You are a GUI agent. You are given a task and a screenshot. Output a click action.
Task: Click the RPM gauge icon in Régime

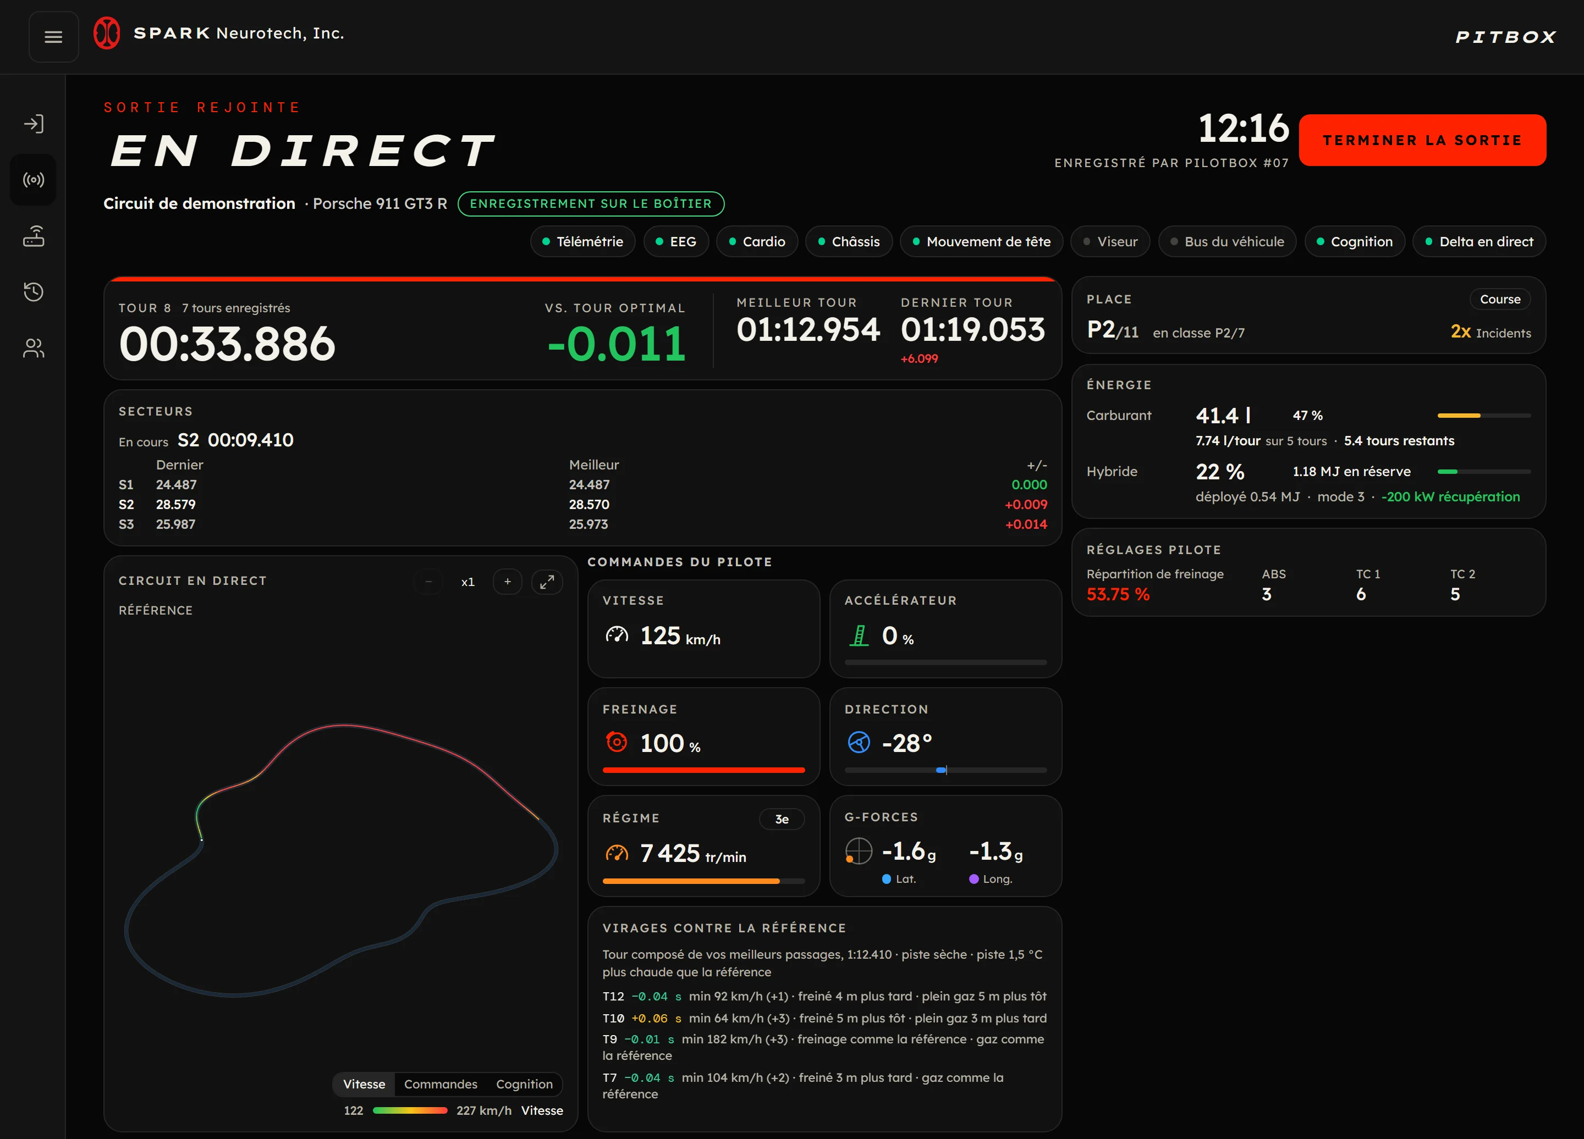(x=617, y=853)
